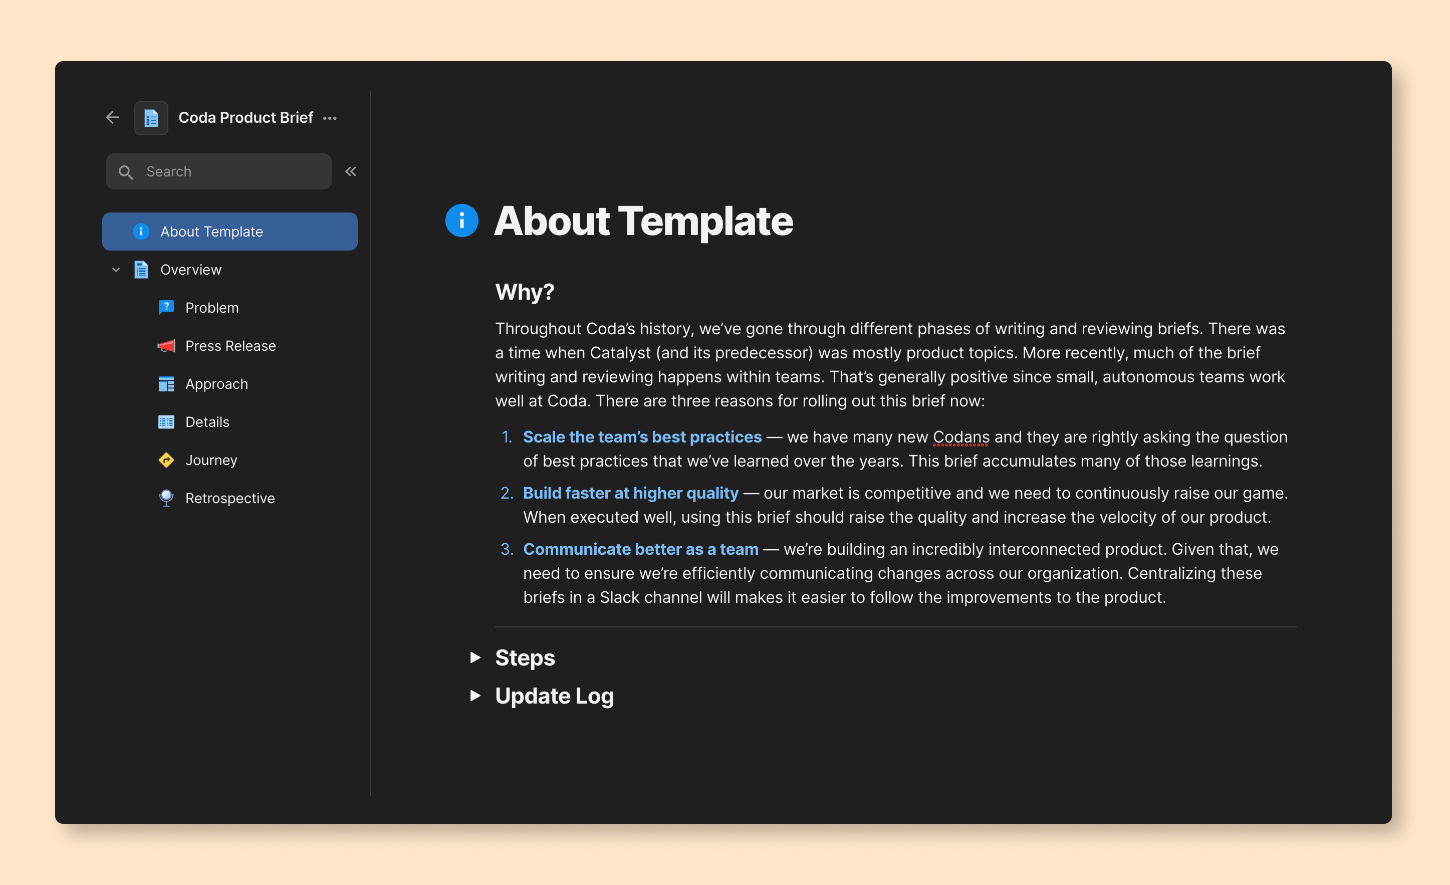
Task: Open the Problem subpage
Action: pos(230,307)
